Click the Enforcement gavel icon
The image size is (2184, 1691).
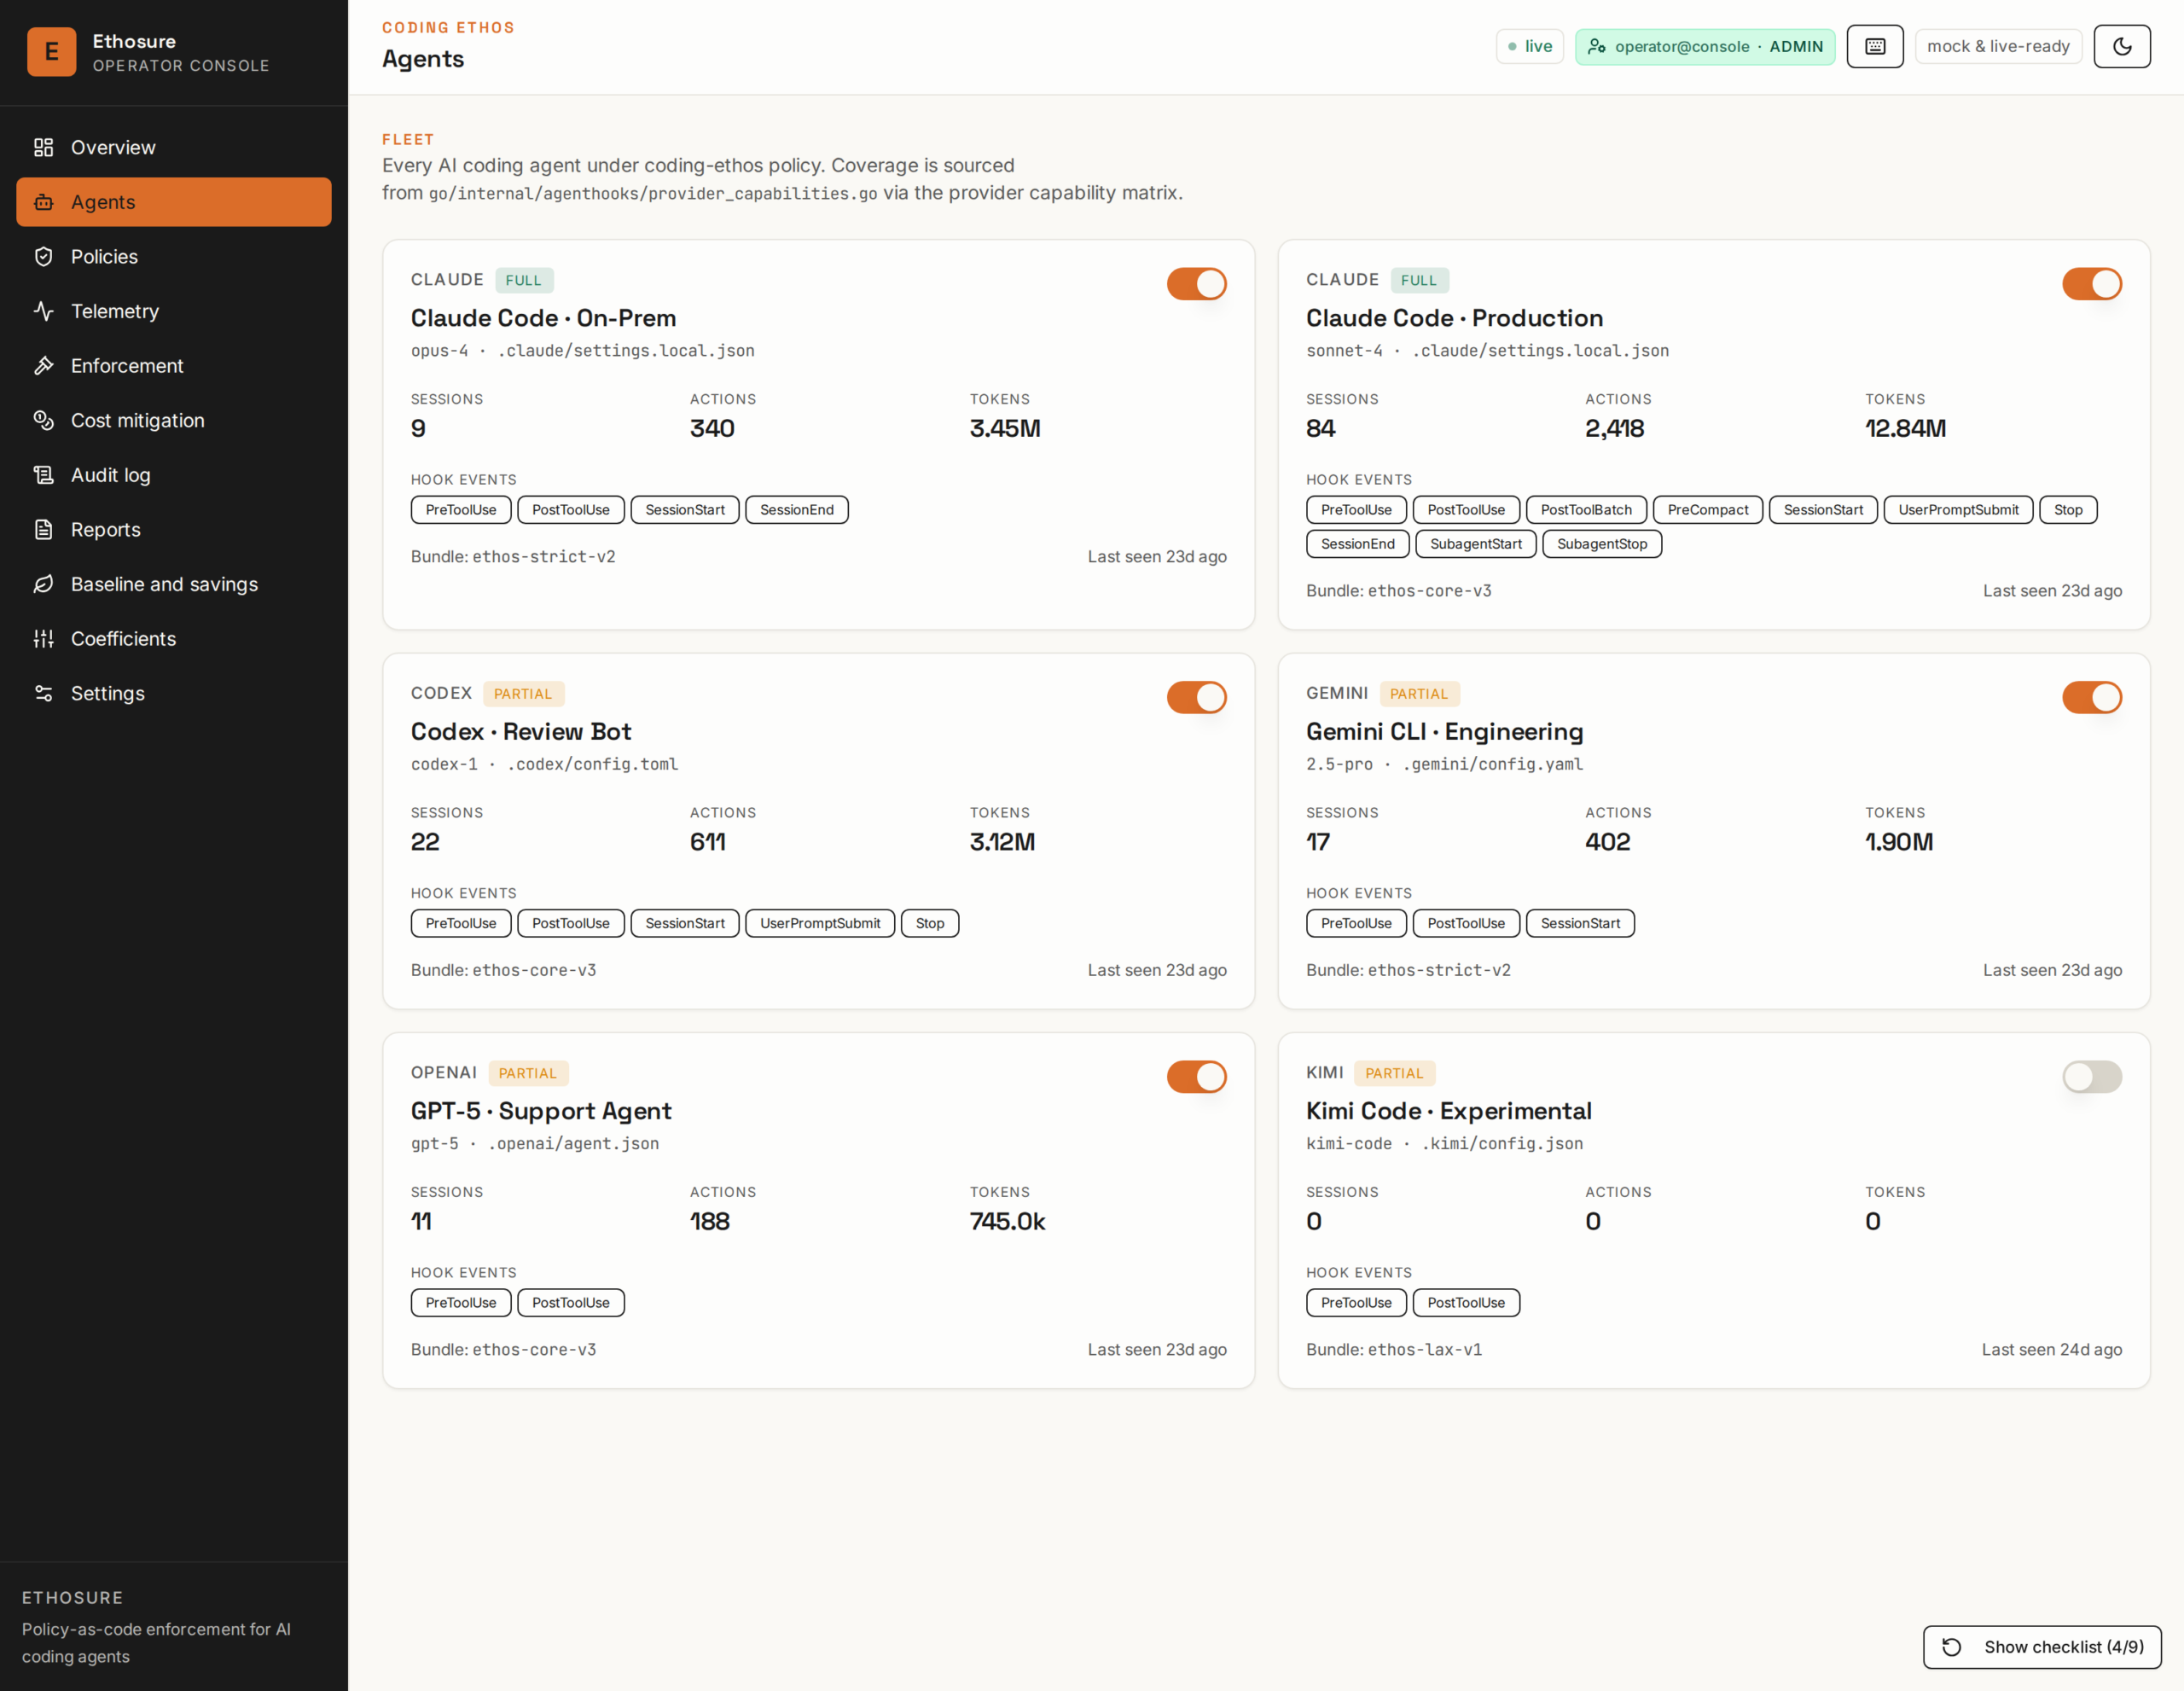pyautogui.click(x=43, y=365)
